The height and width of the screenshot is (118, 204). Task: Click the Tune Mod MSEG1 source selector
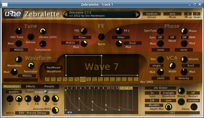pyautogui.click(x=19, y=50)
